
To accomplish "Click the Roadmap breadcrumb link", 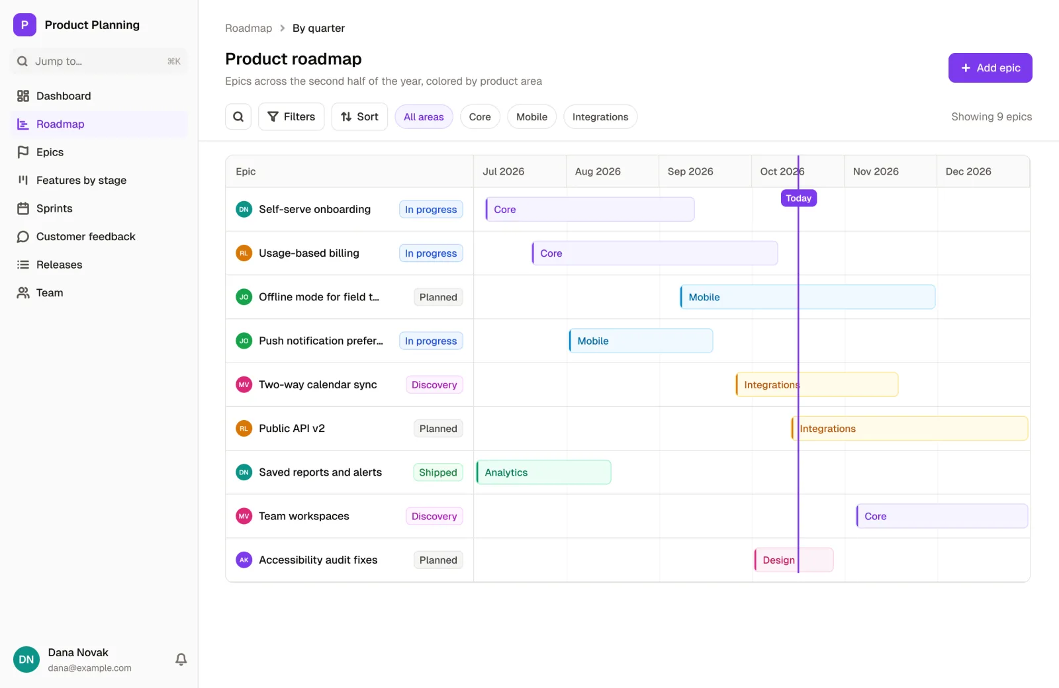I will tap(248, 28).
